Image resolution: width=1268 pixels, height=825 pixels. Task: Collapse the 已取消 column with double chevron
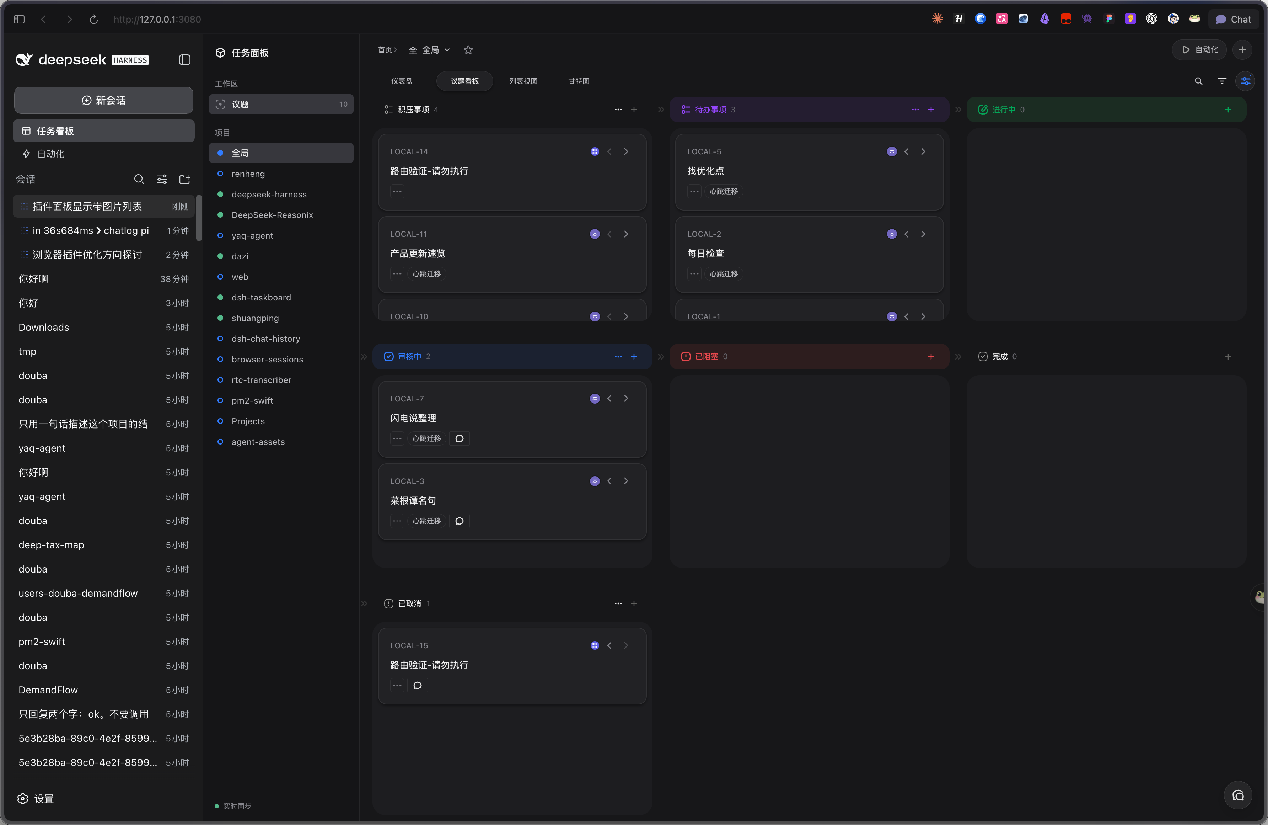click(364, 603)
